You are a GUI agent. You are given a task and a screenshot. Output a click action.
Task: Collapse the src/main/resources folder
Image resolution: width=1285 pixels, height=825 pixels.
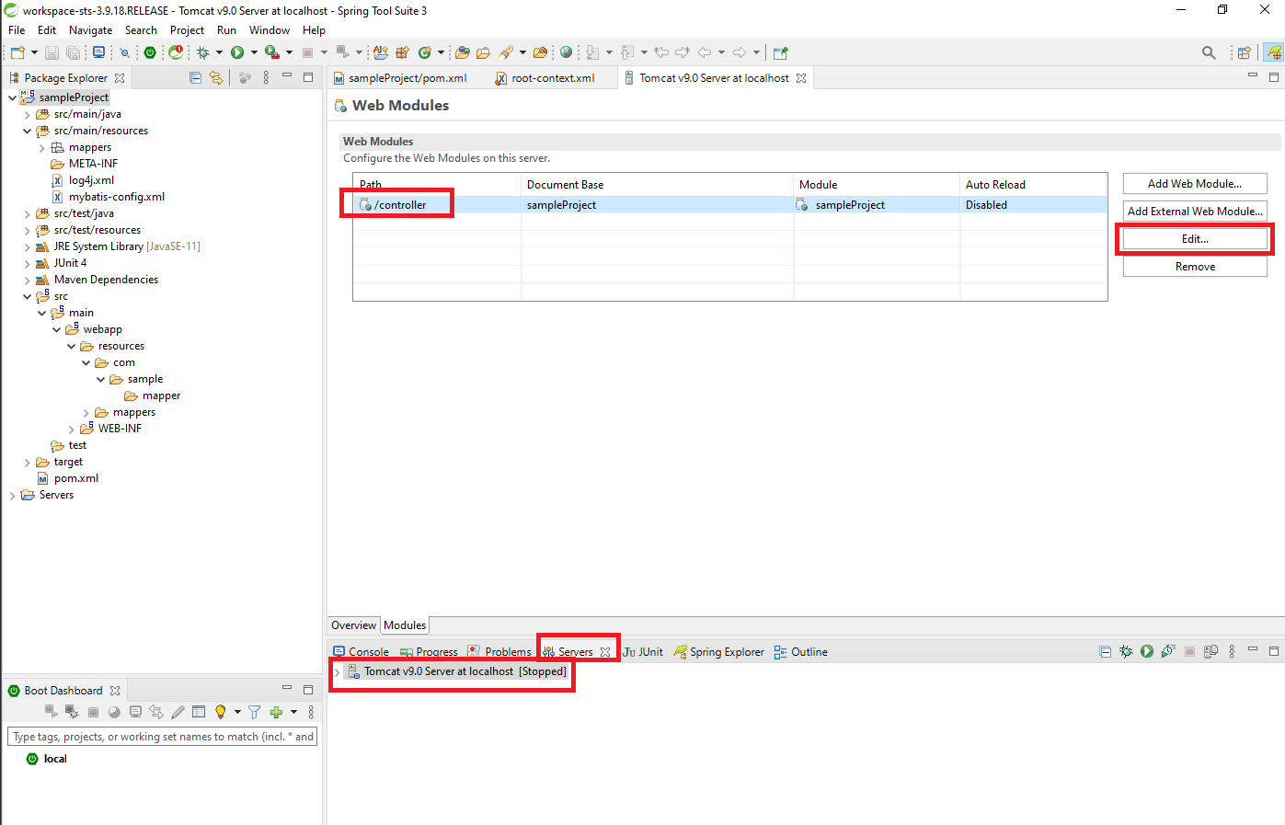click(27, 131)
